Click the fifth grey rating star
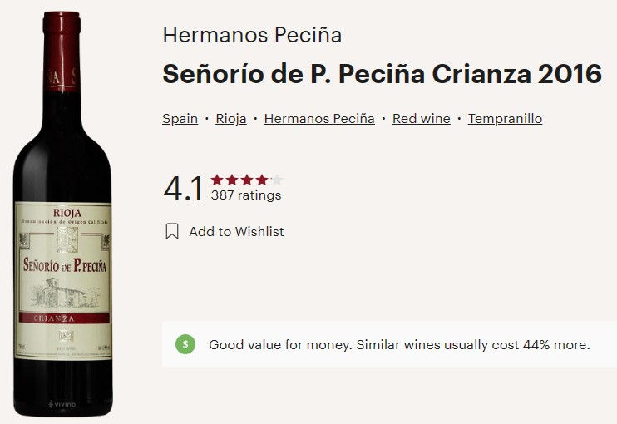Viewport: 617px width, 424px height. tap(278, 180)
